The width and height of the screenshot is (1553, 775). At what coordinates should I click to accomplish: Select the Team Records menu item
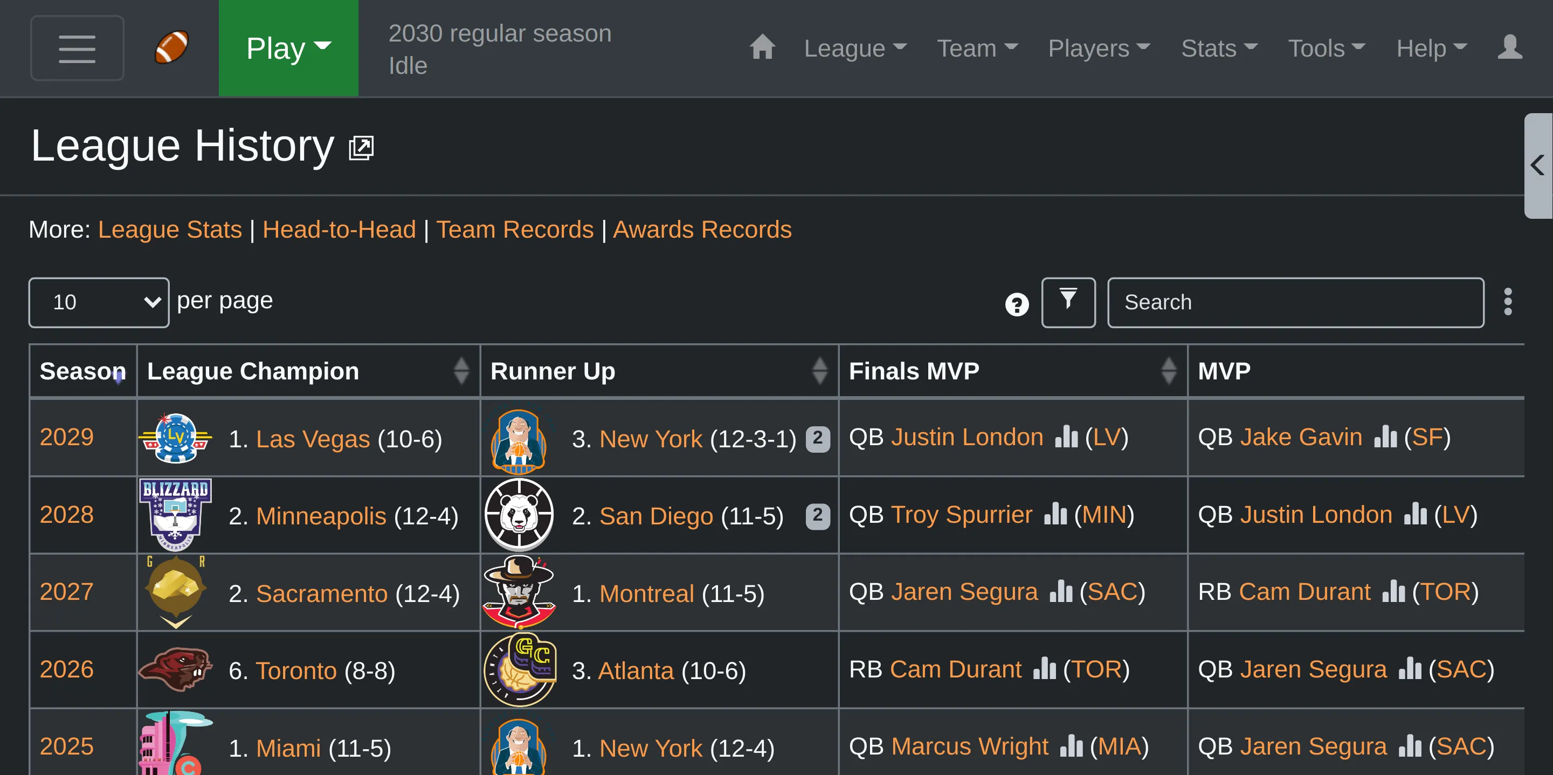(x=515, y=230)
